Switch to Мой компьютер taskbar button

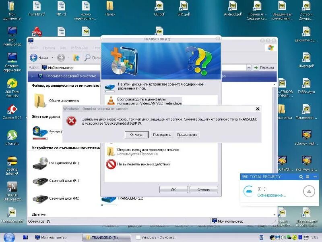[x=51, y=237]
